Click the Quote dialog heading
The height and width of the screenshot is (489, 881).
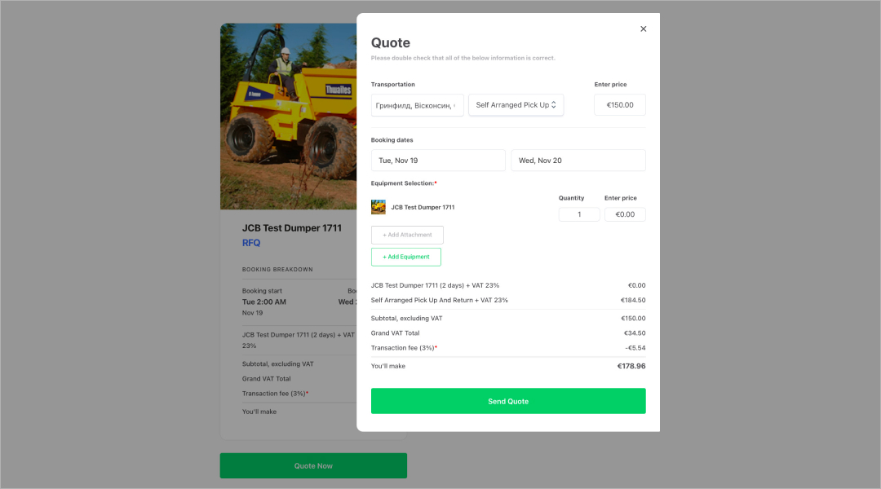click(391, 43)
